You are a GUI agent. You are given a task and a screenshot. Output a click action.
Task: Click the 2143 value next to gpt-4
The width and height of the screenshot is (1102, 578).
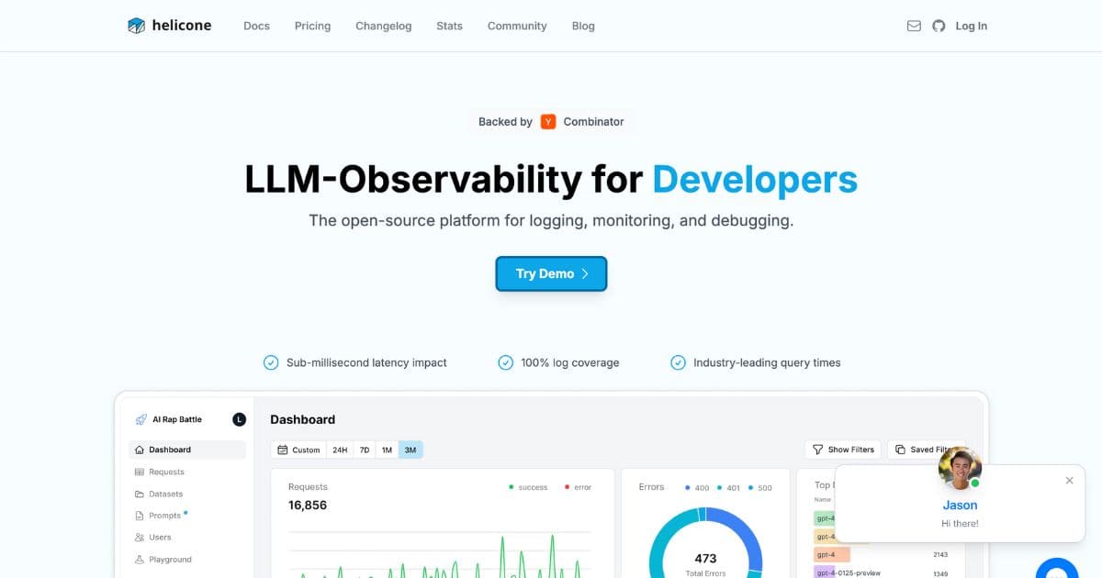click(939, 555)
